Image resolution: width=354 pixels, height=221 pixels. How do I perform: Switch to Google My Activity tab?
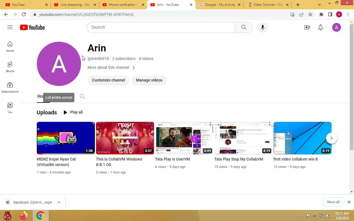tap(219, 5)
